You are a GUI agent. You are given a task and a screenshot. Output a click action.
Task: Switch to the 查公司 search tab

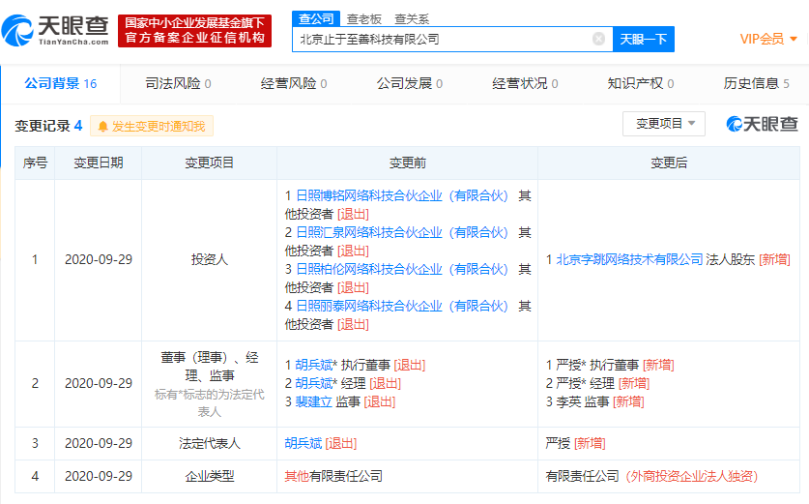(x=316, y=19)
